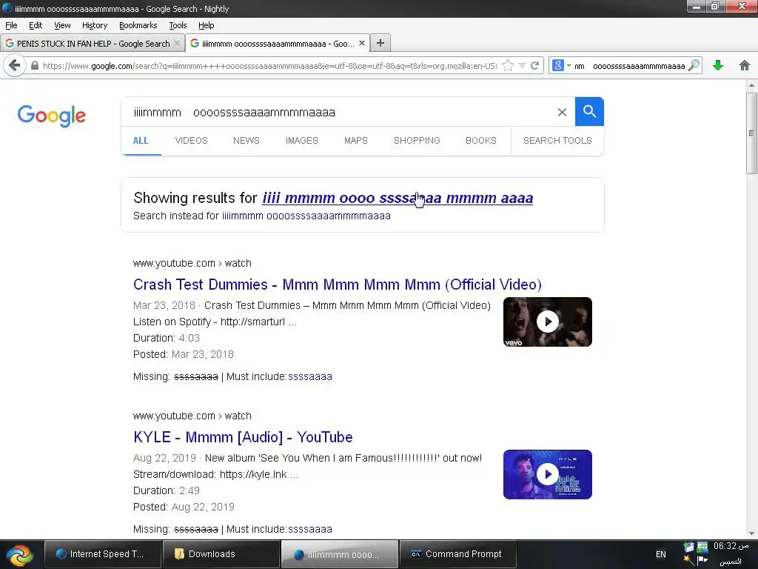Image resolution: width=758 pixels, height=569 pixels.
Task: Click the taskbar clock showing 06:32
Action: [731, 546]
